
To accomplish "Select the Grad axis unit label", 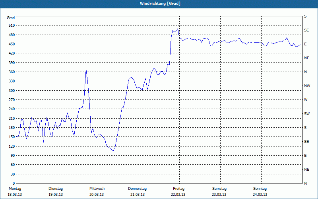I will click(x=11, y=18).
